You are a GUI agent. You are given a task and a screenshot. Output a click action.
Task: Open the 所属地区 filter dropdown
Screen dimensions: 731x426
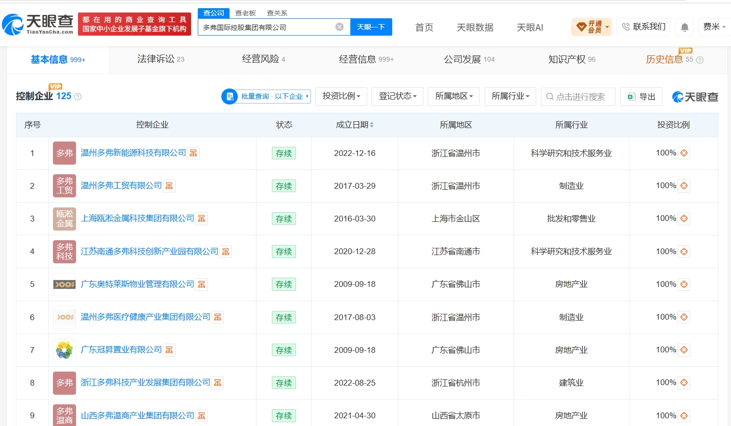[x=454, y=96]
